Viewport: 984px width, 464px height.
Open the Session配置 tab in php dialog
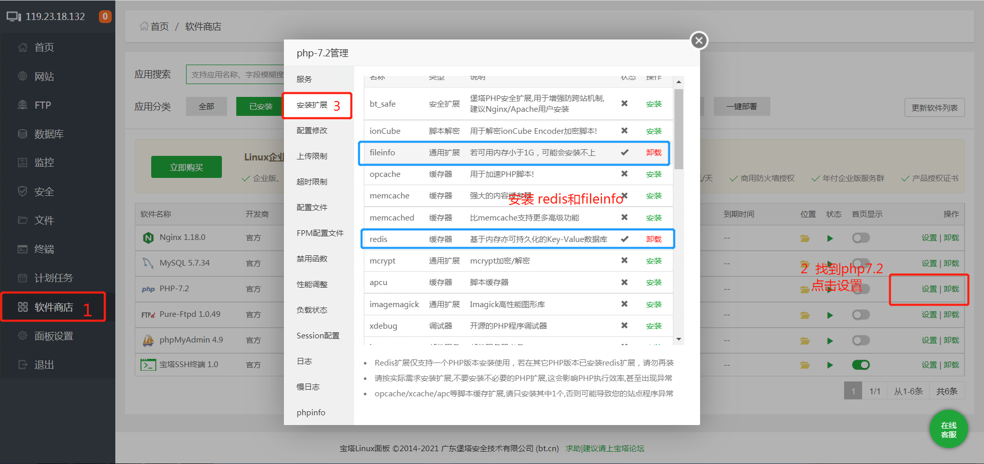(x=319, y=335)
